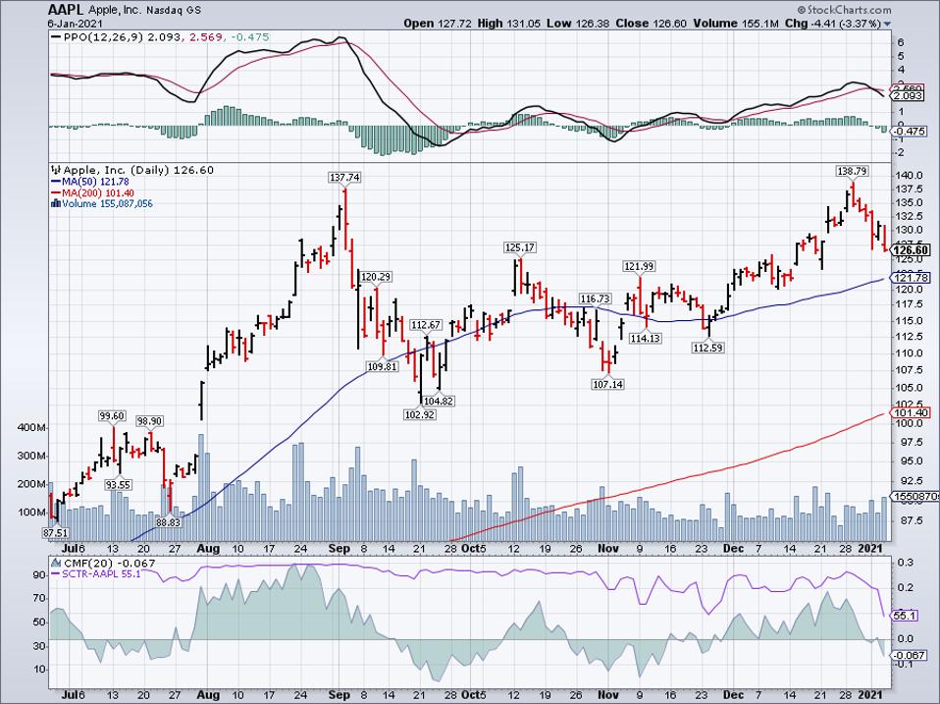This screenshot has width=940, height=704.
Task: Click the SCTR-AAPL 55.1 legend entry
Action: click(x=96, y=573)
